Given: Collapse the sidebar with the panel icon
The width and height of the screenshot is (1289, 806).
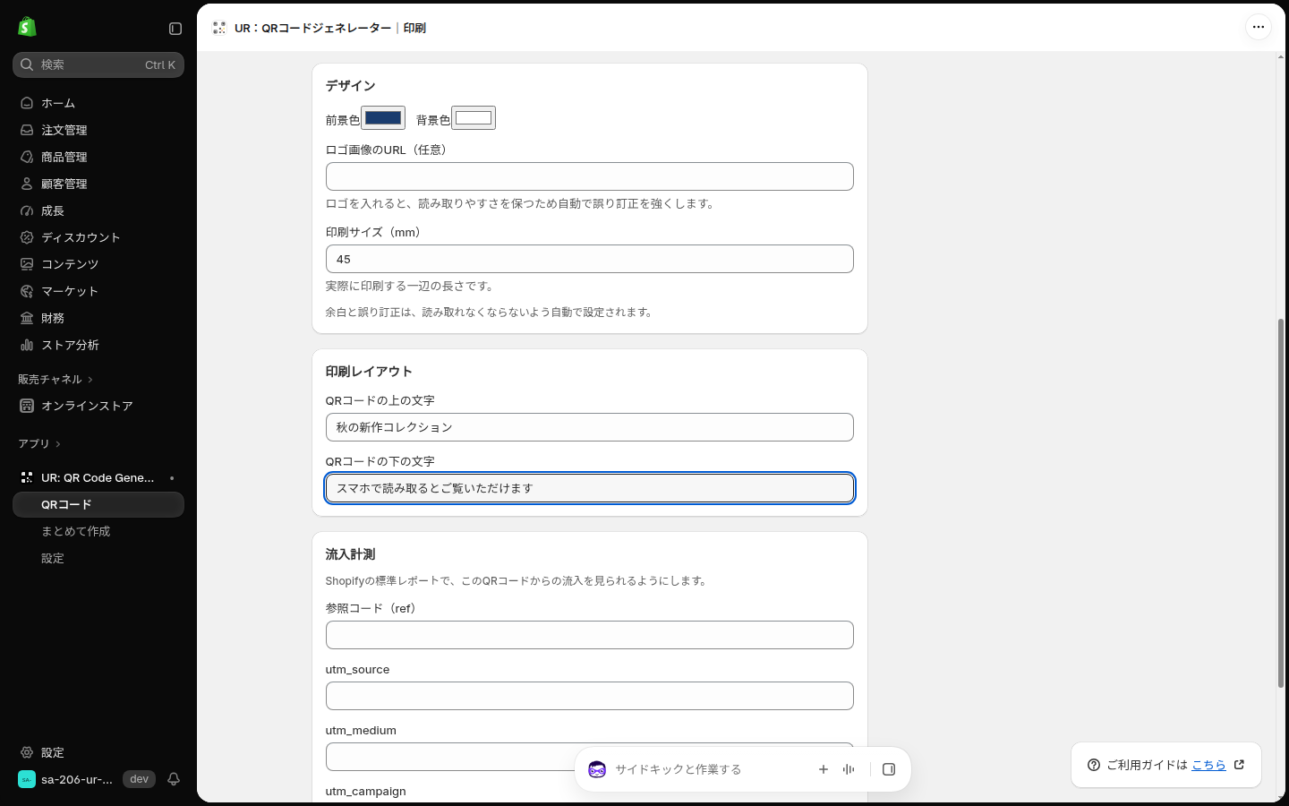Looking at the screenshot, I should [175, 29].
